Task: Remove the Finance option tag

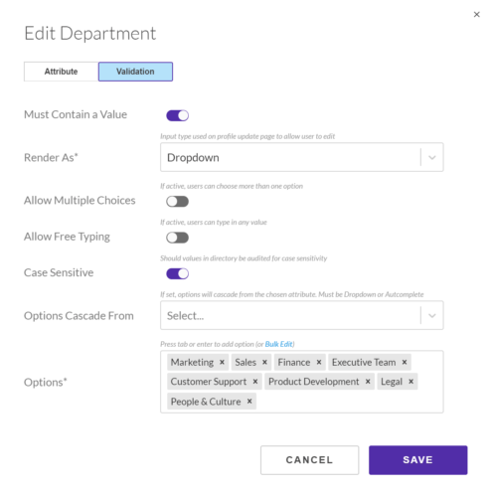Action: pos(319,362)
